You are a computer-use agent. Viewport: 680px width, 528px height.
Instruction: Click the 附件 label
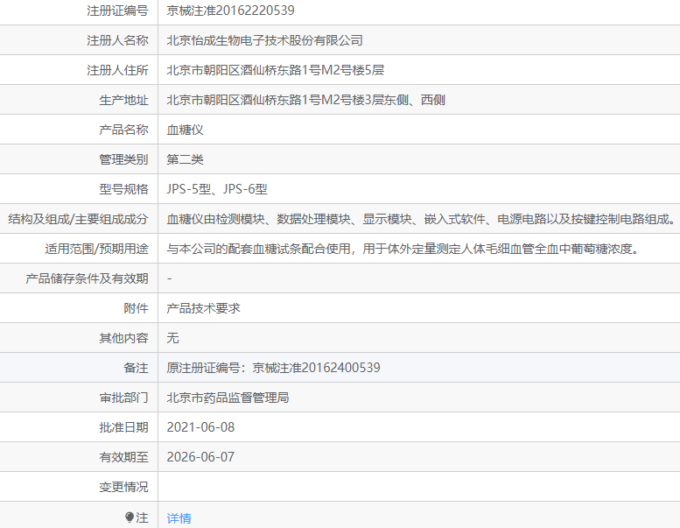136,308
